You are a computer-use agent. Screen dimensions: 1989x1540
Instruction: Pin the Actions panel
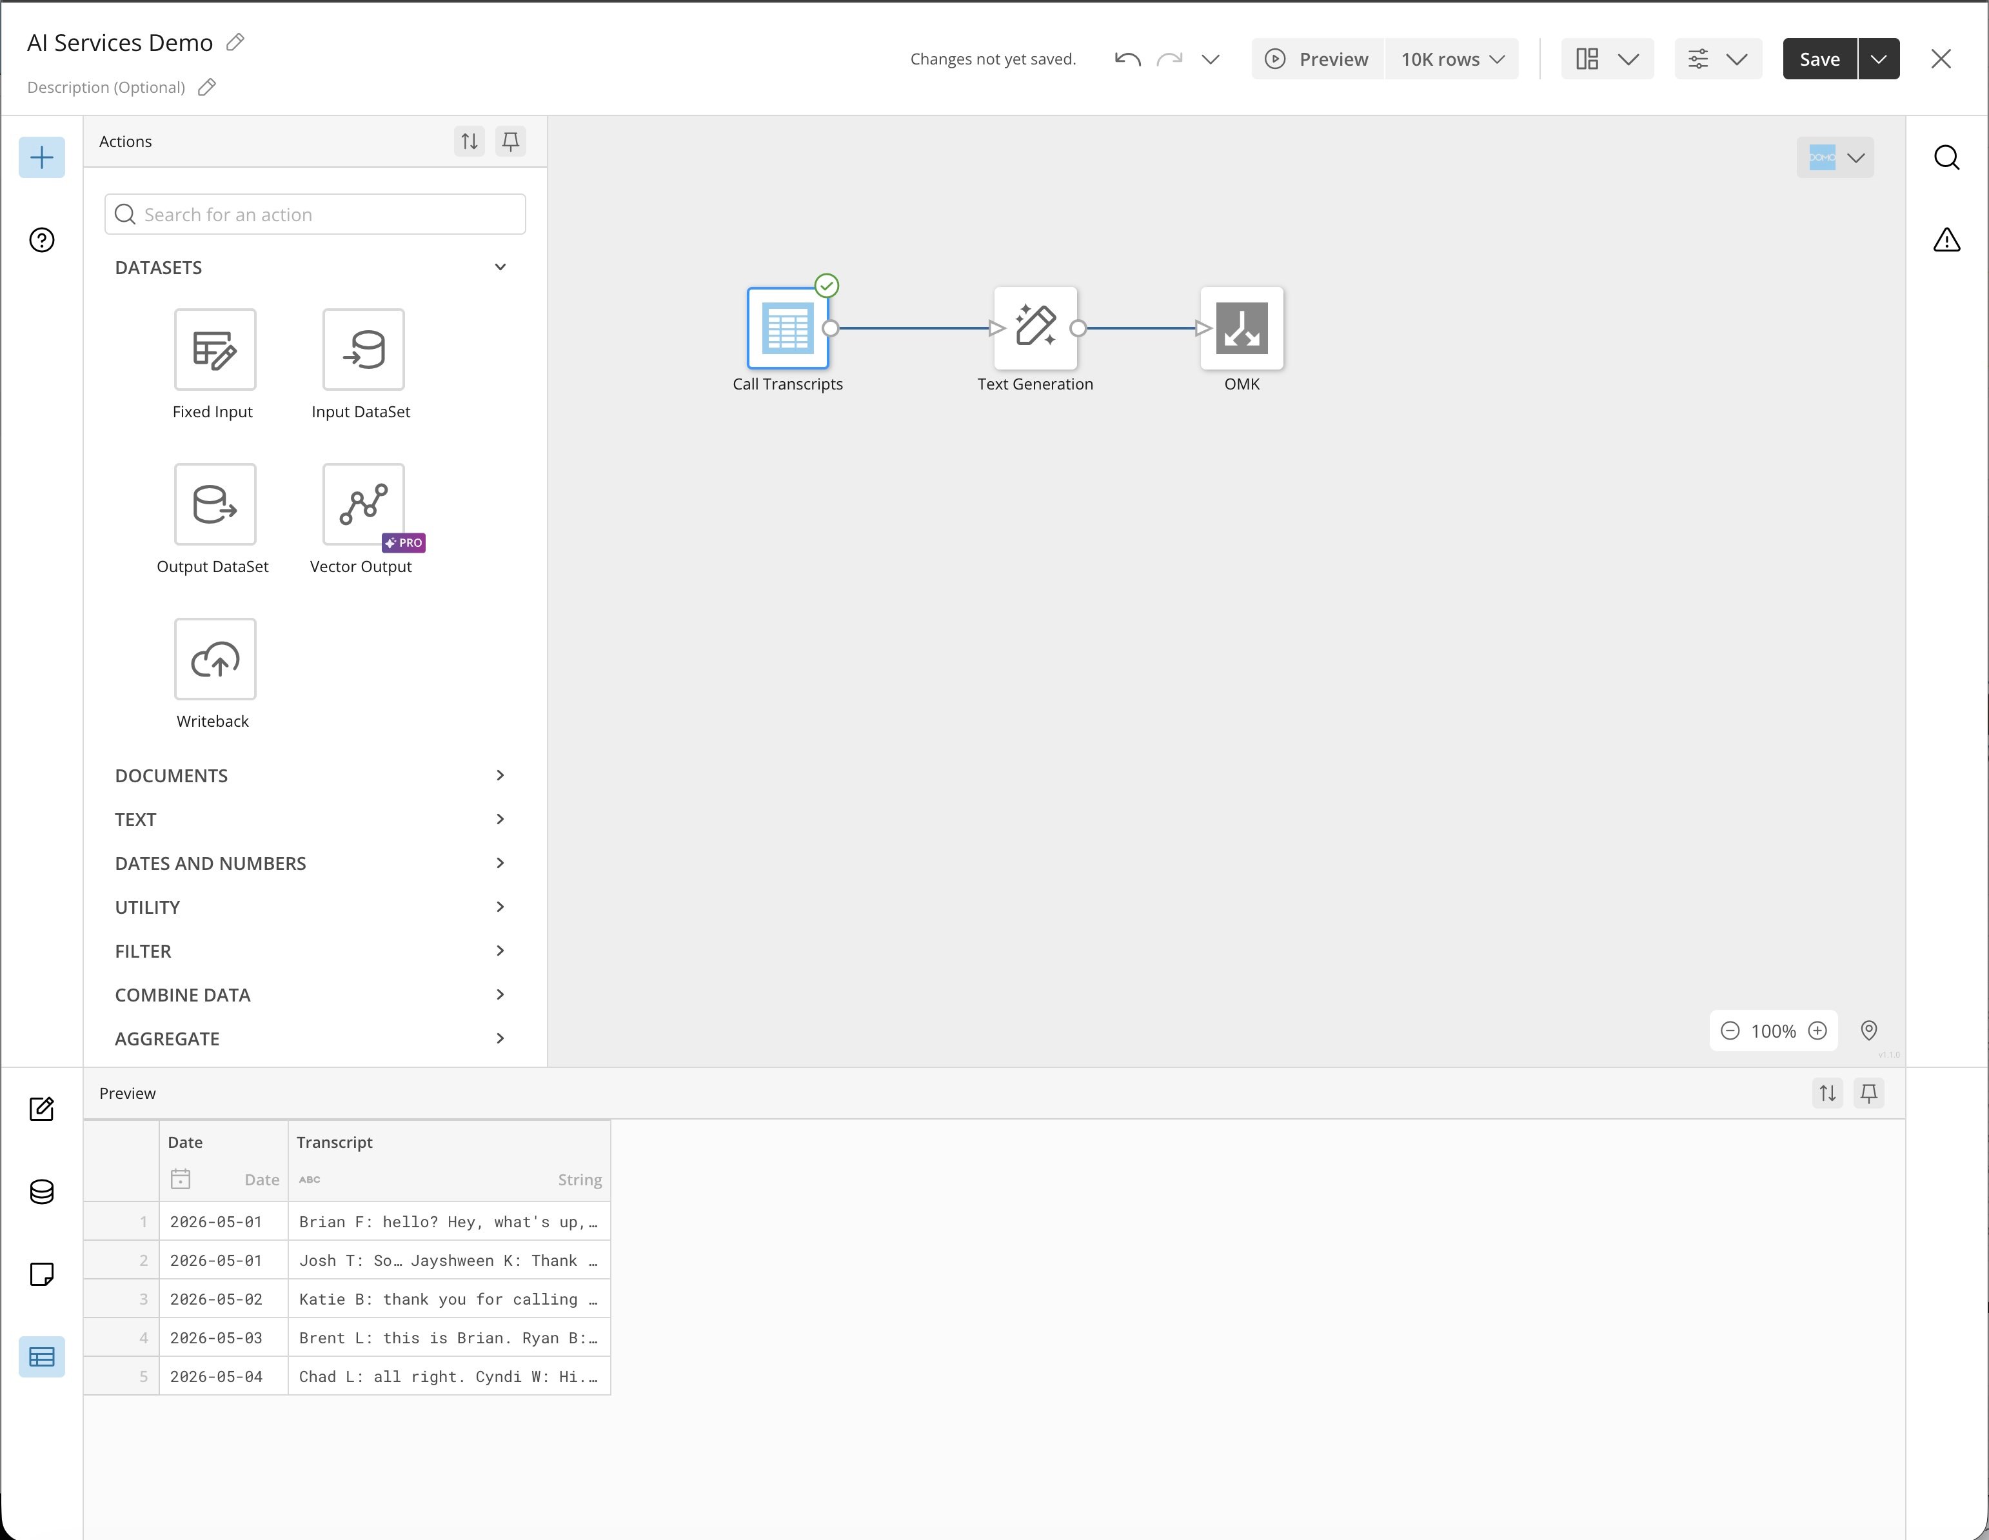pyautogui.click(x=511, y=141)
